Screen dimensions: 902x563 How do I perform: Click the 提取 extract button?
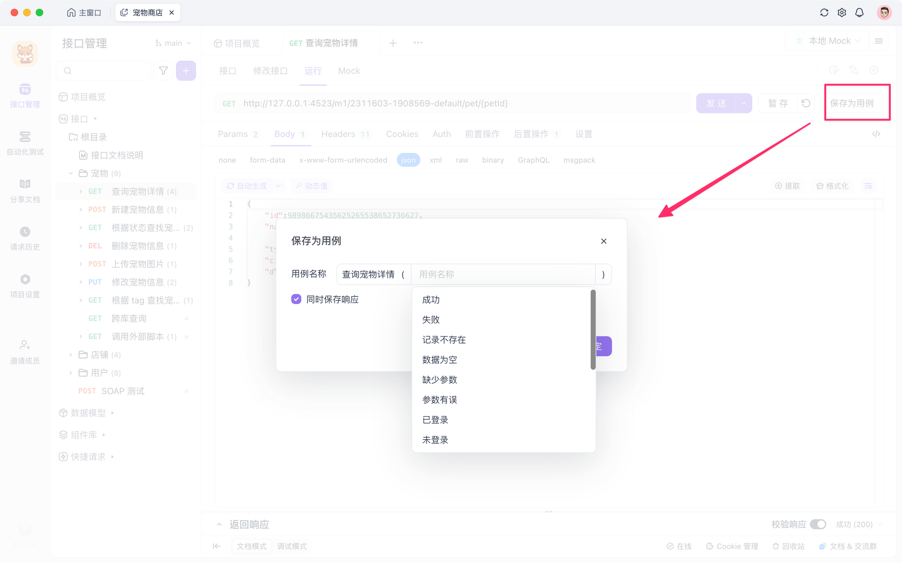pyautogui.click(x=787, y=186)
